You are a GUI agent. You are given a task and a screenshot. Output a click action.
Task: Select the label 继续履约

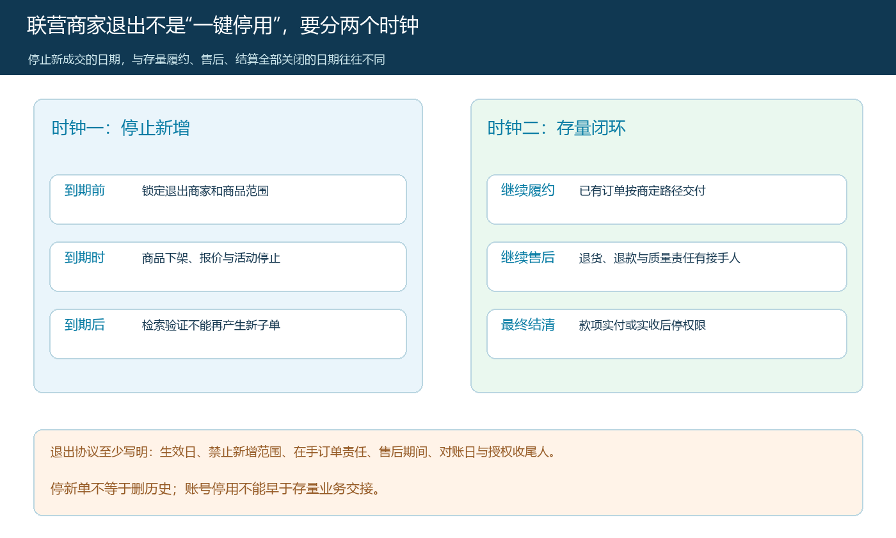coord(528,190)
